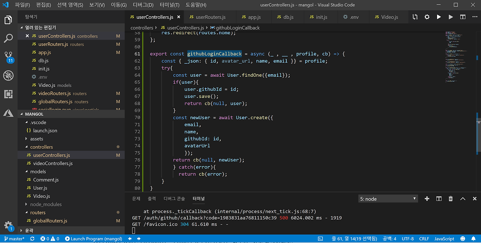Split the terminal panel

(x=439, y=199)
